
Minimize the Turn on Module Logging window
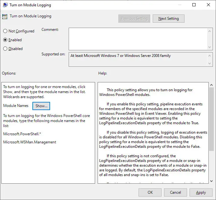click(179, 5)
